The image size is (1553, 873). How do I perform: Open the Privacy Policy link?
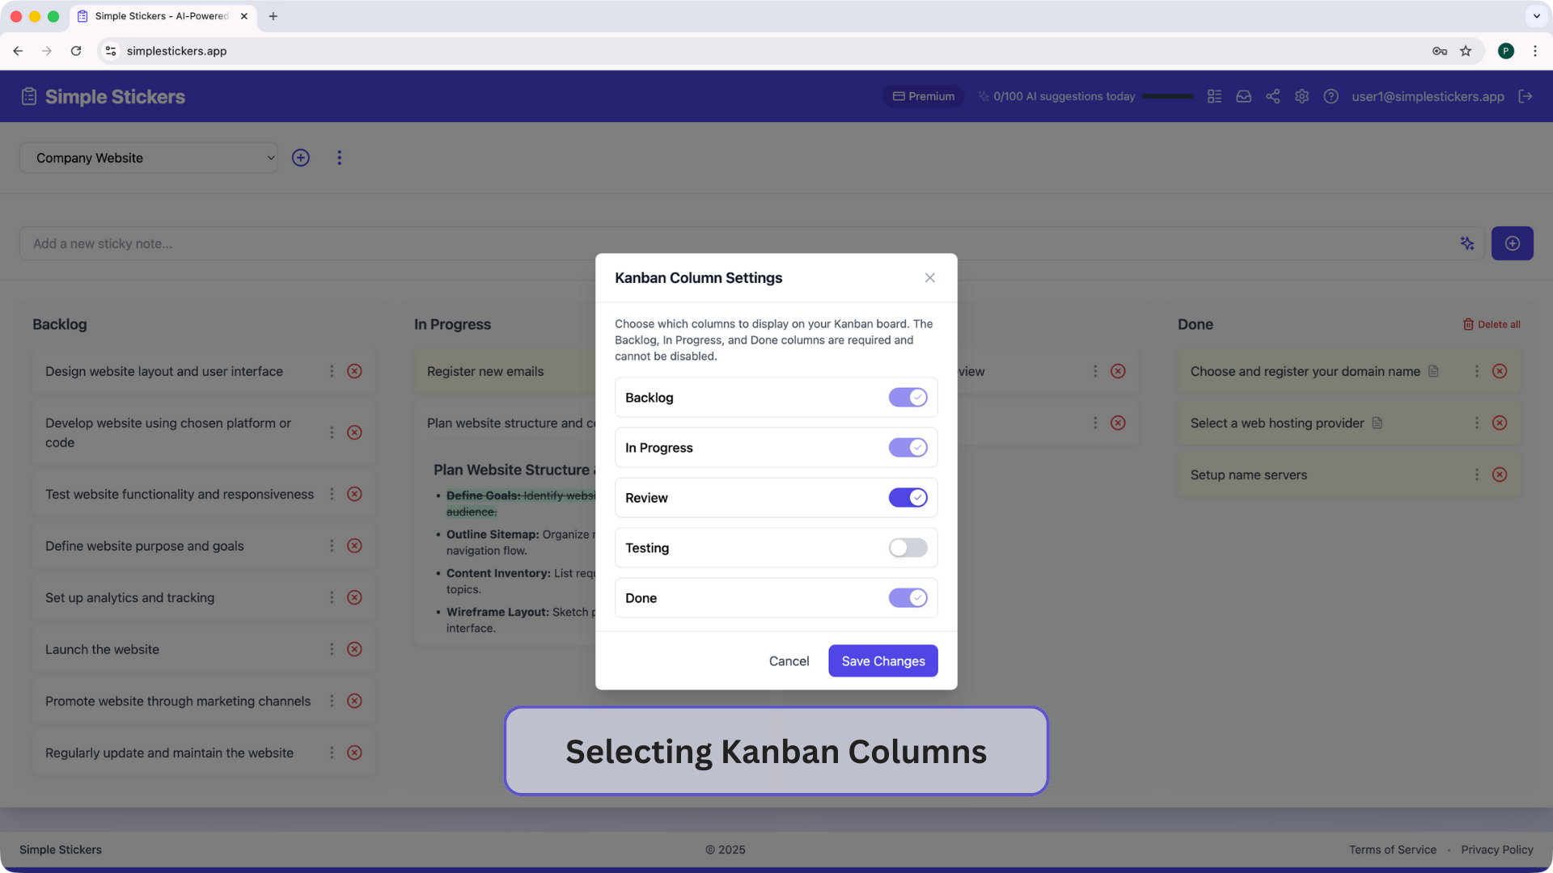[1497, 850]
